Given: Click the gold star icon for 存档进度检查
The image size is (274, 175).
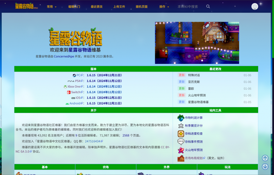Looking at the screenshot, I should coord(181,134).
